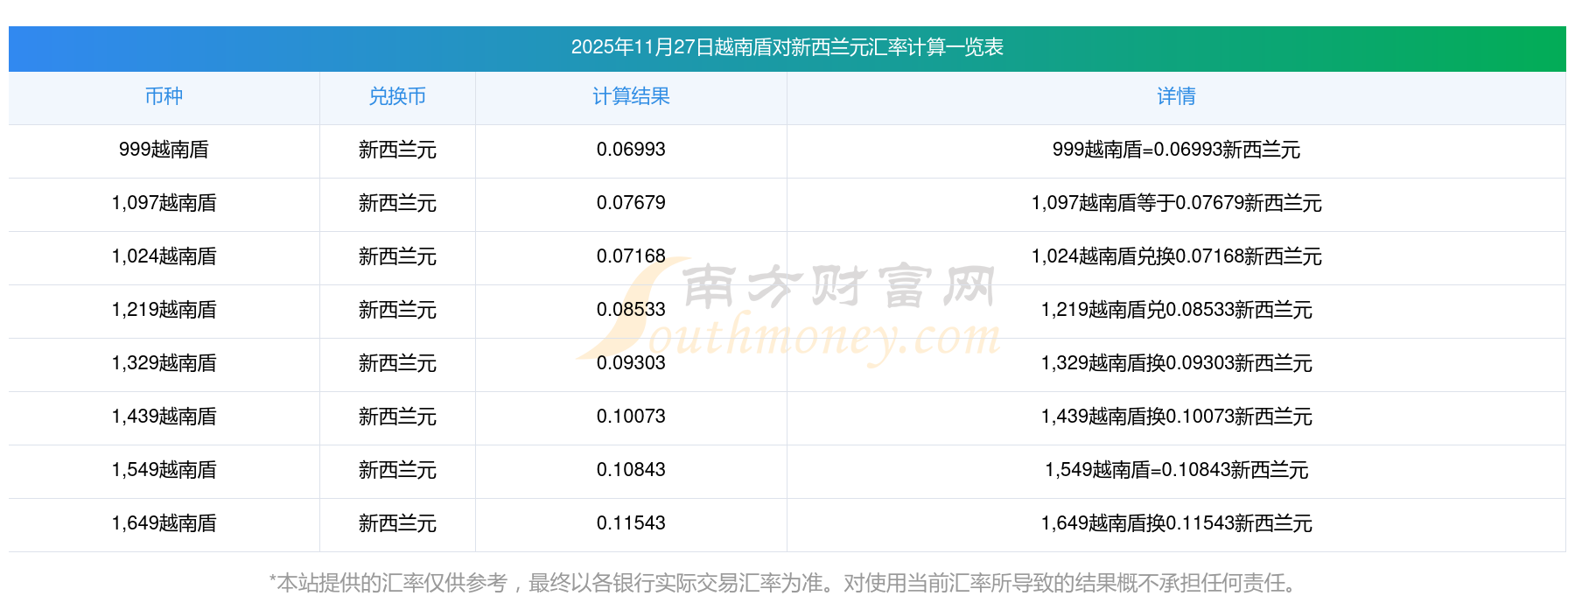Click result value 0.09303
This screenshot has width=1575, height=610.
point(631,363)
